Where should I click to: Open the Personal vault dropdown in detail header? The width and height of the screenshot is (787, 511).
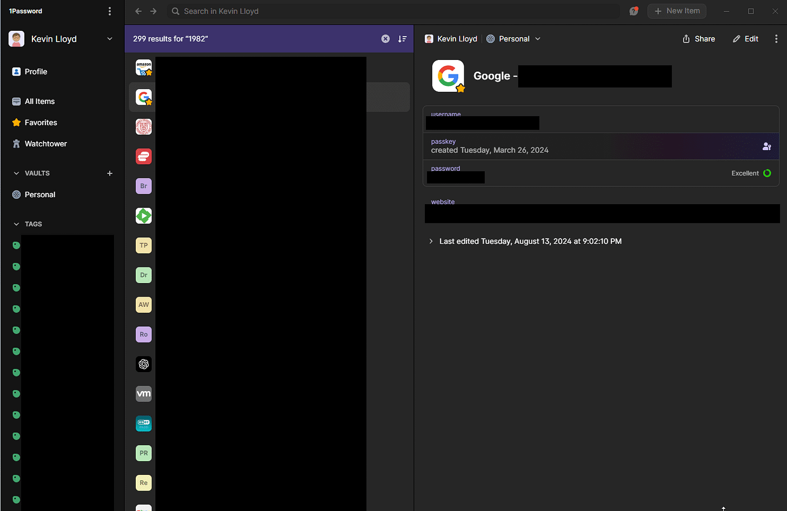coord(513,39)
